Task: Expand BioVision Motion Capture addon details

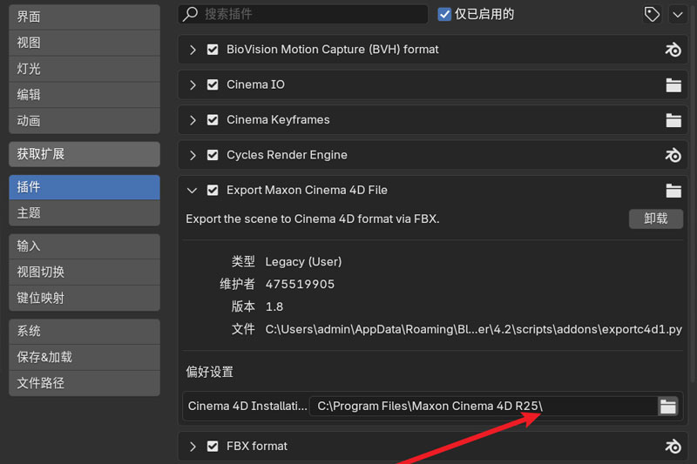Action: [193, 50]
